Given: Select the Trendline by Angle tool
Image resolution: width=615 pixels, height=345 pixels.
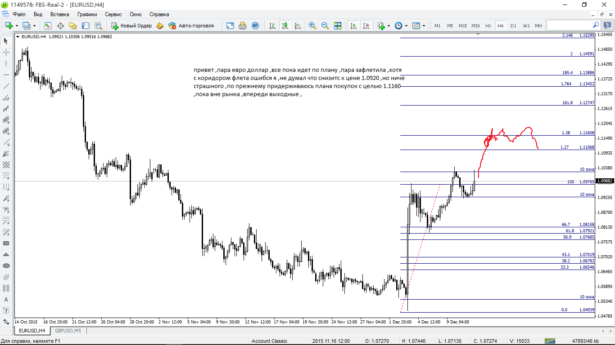Looking at the screenshot, I should coord(6,97).
